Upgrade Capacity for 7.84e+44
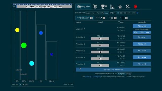Viewport: 162px width, 91px height. 142,26
